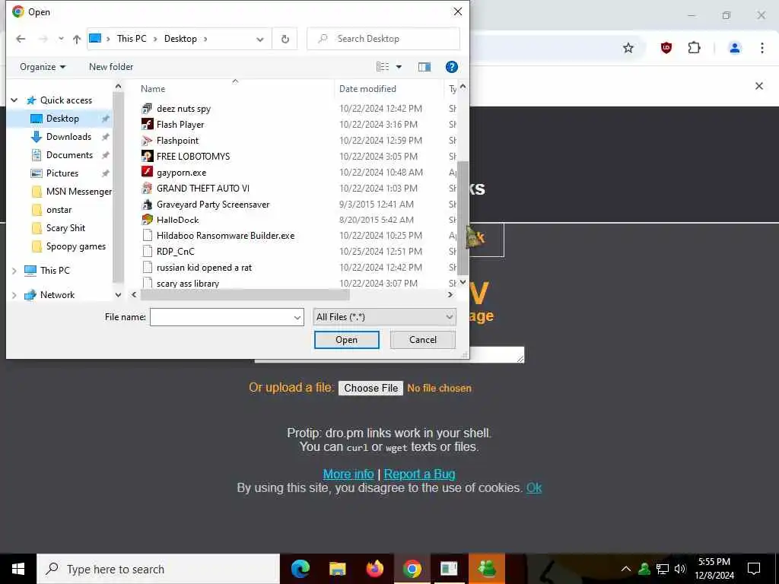The width and height of the screenshot is (779, 584).
Task: Click the Open button
Action: [347, 340]
